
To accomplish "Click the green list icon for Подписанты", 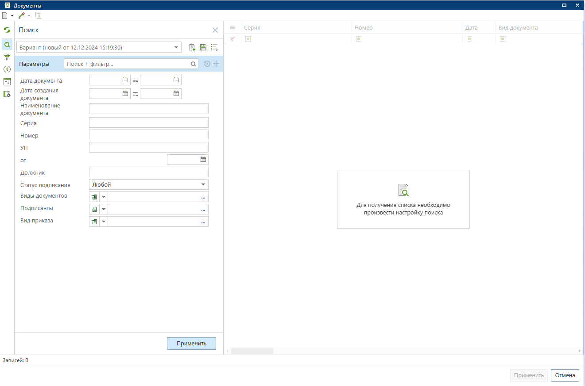I will (x=94, y=209).
